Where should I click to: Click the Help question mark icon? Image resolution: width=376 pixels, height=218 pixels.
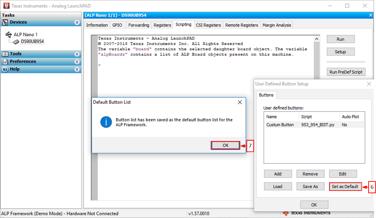5,69
